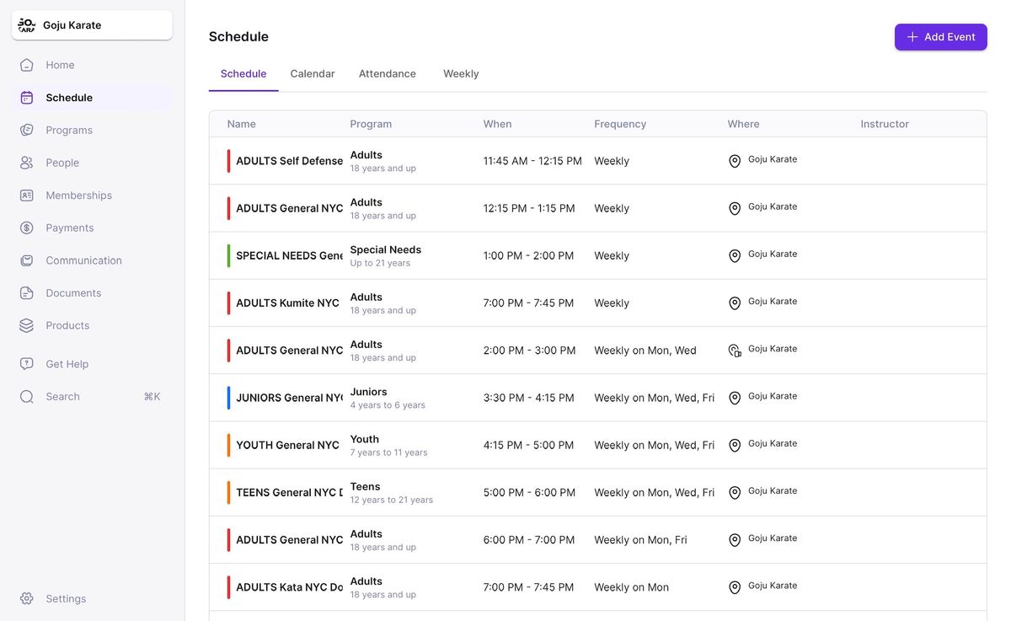The width and height of the screenshot is (1011, 621).
Task: Click location pin for ADULTS Self Defense
Action: pos(735,161)
